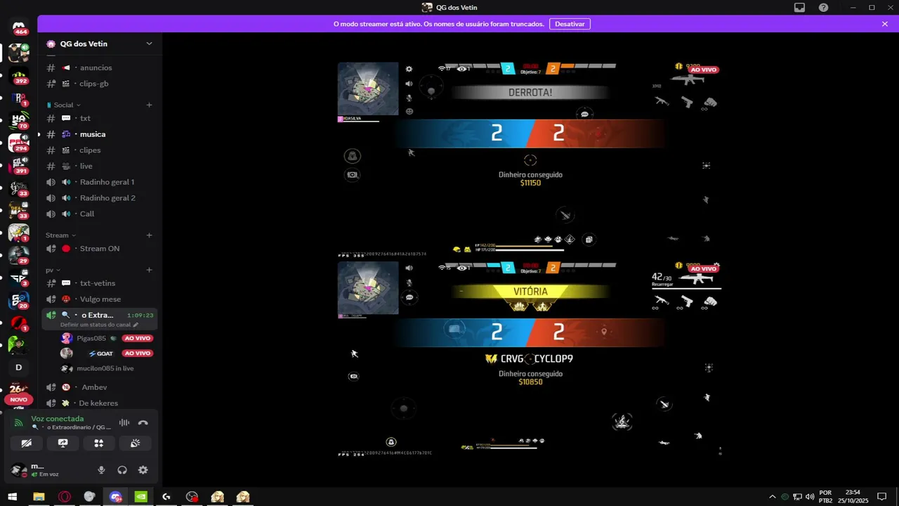The image size is (899, 506).
Task: Disconnect from voice with phone icon
Action: pyautogui.click(x=143, y=422)
